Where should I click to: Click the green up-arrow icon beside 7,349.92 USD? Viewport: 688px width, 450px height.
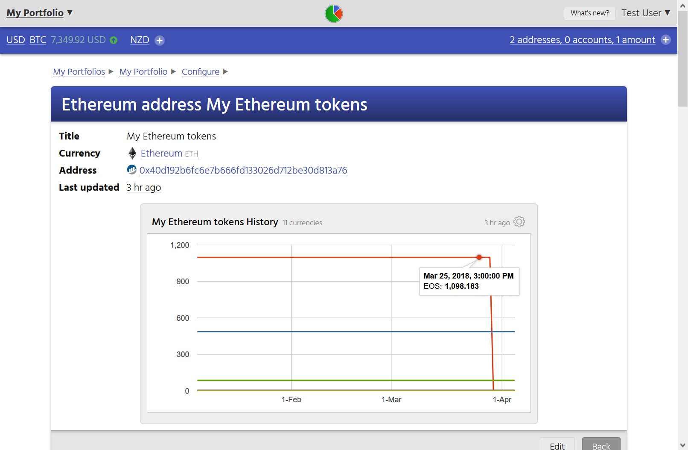pos(114,40)
